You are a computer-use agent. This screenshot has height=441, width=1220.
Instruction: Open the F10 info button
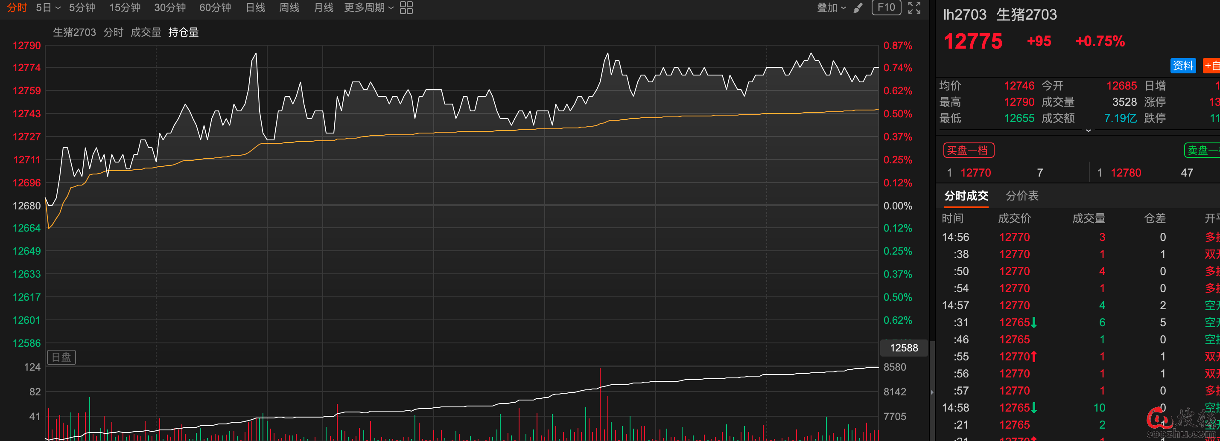[x=886, y=8]
